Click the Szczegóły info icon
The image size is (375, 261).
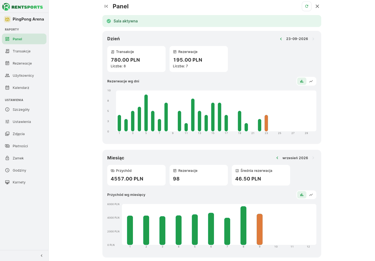coord(7,109)
